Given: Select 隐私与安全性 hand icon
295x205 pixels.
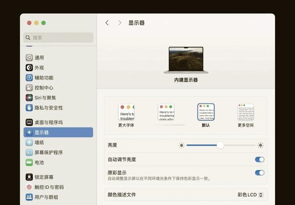Looking at the screenshot, I should pos(29,108).
